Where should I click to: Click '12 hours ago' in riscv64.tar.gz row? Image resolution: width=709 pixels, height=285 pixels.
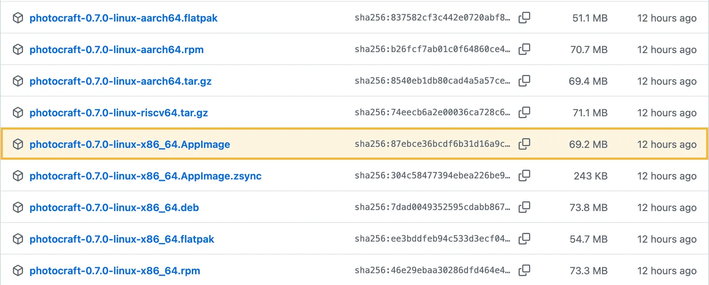pos(667,113)
